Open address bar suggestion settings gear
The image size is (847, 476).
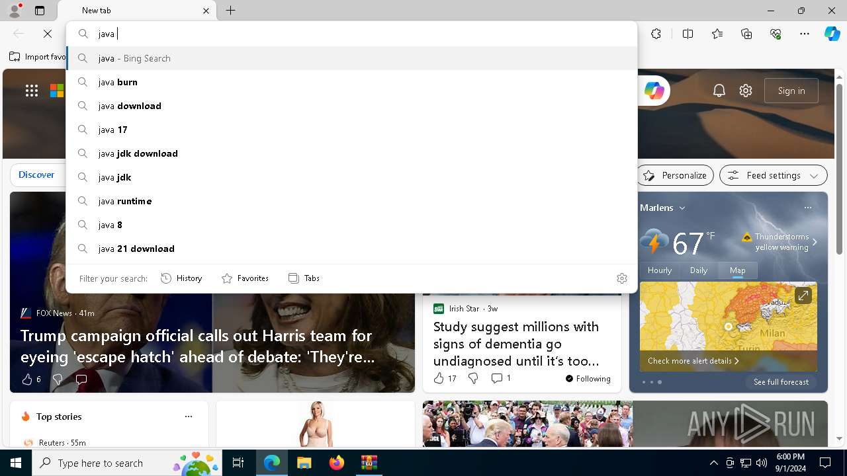pyautogui.click(x=622, y=278)
